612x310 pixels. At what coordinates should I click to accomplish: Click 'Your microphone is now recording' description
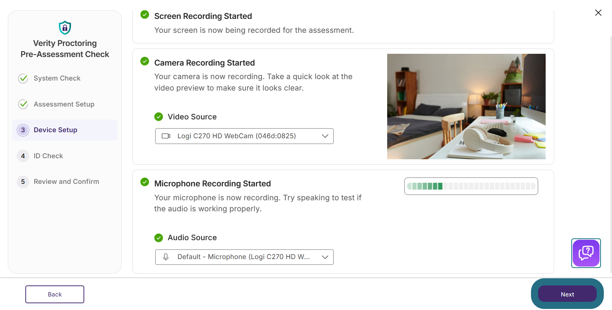click(258, 203)
